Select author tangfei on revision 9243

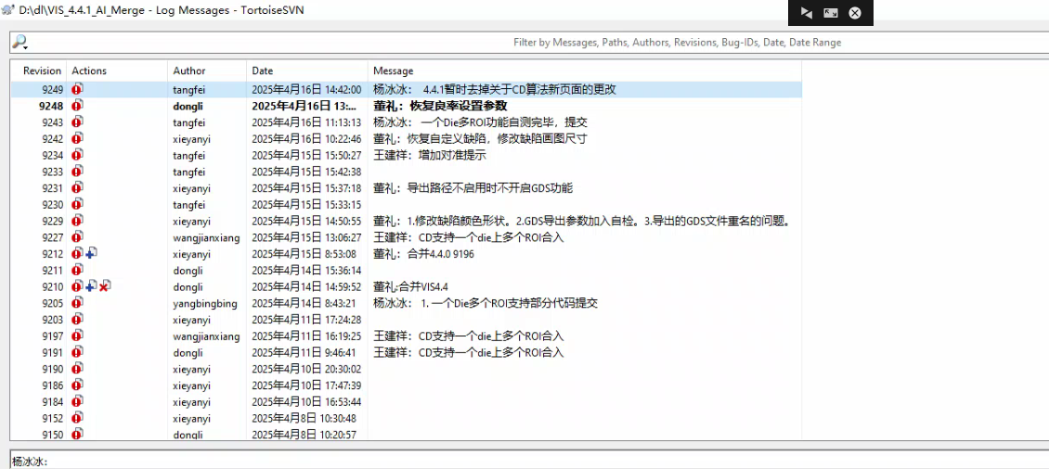click(x=188, y=122)
